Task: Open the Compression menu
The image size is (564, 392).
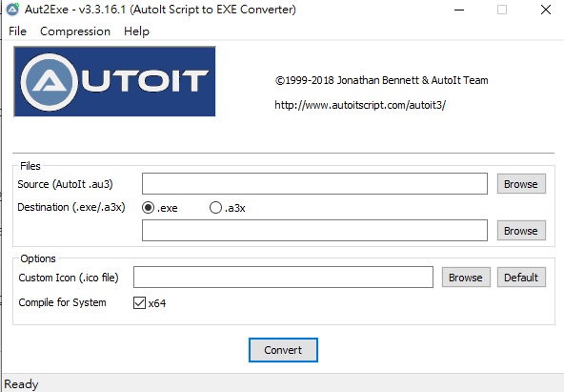Action: (x=75, y=31)
